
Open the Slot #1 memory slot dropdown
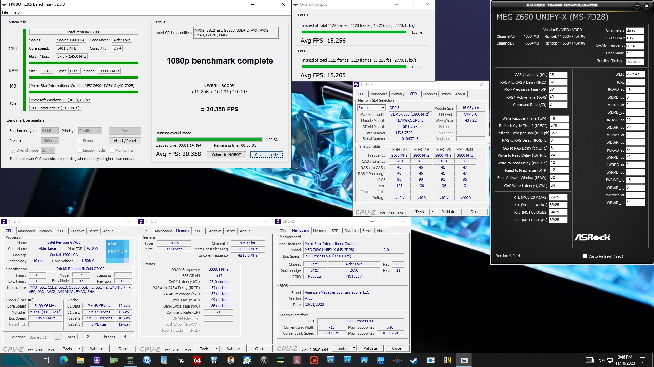[x=371, y=108]
